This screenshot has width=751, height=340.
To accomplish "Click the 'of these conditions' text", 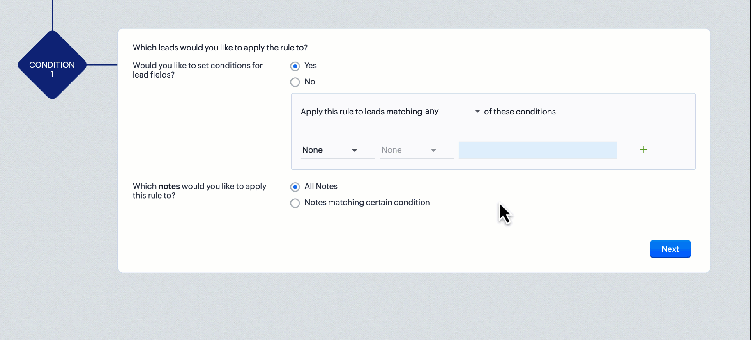I will [x=520, y=112].
